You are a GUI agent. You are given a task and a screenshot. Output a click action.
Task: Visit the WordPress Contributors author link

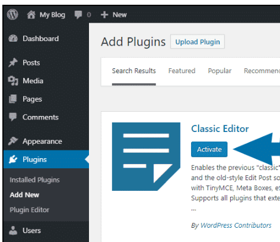(x=236, y=225)
